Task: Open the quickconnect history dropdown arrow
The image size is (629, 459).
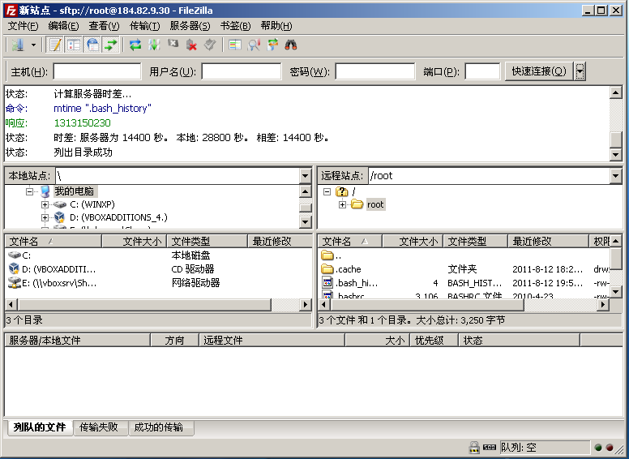Action: tap(580, 71)
